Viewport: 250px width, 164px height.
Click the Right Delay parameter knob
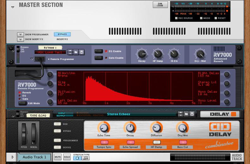[x=227, y=74]
